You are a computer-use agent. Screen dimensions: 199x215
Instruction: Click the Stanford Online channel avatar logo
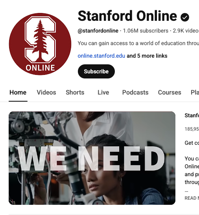[x=40, y=44]
